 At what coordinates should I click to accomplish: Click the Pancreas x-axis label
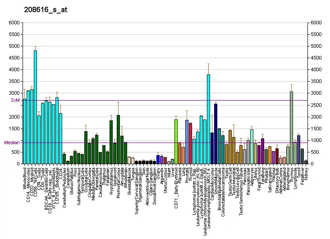coord(245,175)
